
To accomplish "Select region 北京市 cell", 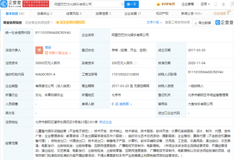I will click(x=116, y=95).
